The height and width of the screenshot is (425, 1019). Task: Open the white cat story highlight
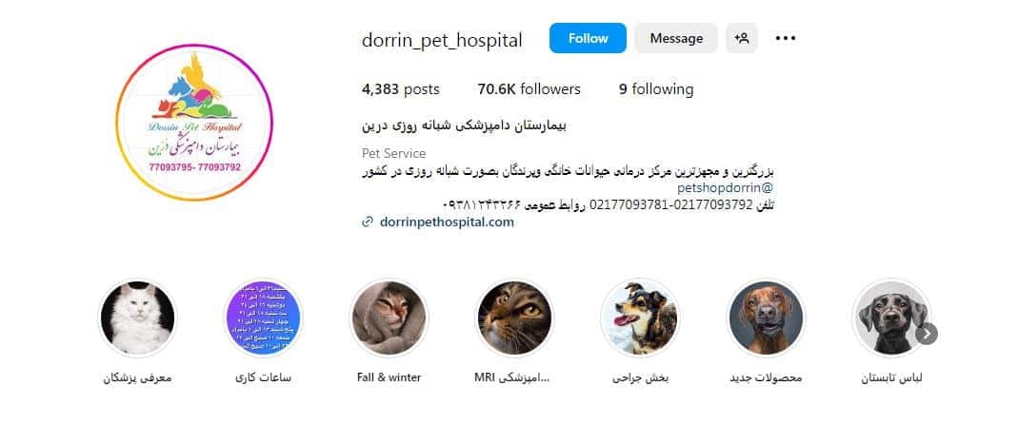point(138,318)
